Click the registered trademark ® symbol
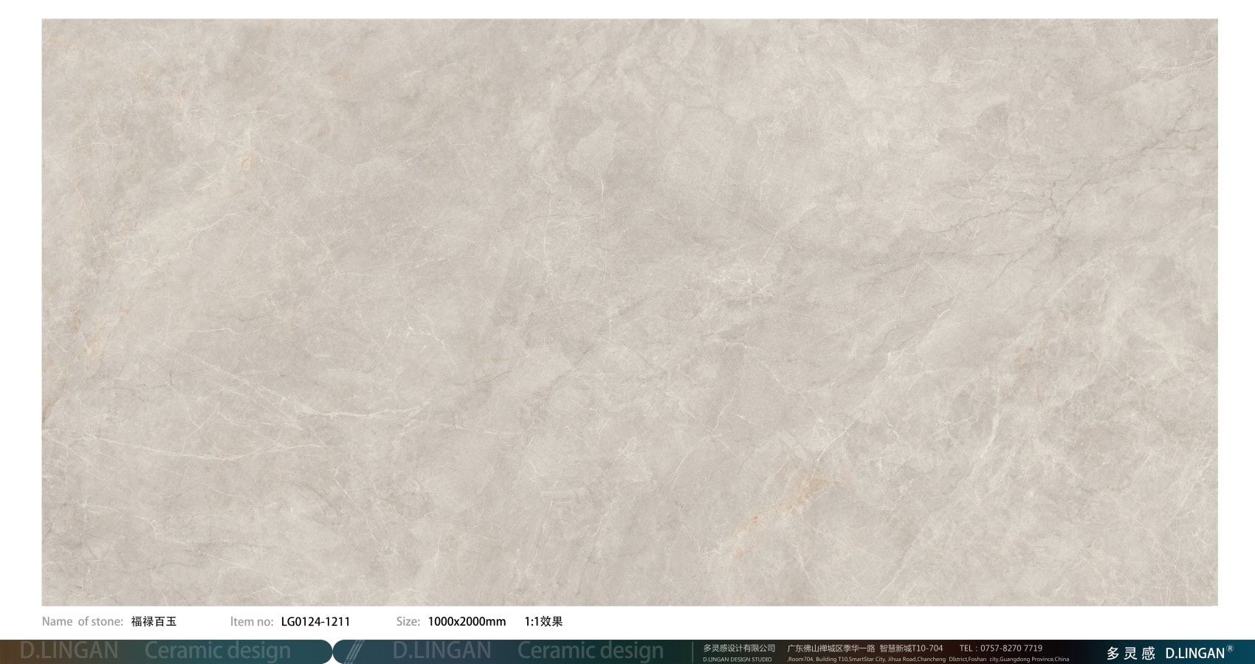The image size is (1255, 664). click(1230, 649)
